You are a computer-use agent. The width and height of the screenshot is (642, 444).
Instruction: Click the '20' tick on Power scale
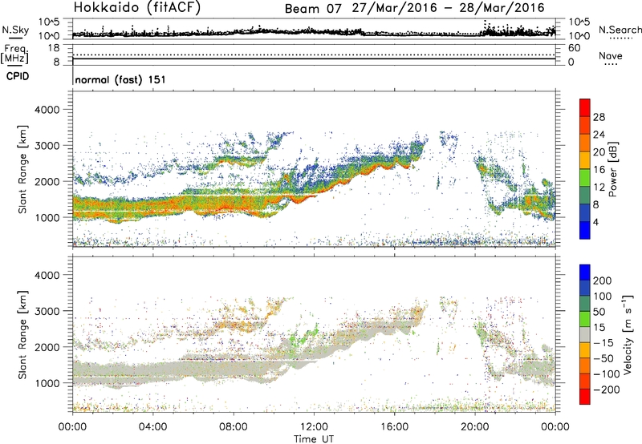(x=599, y=152)
